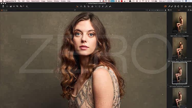The width and height of the screenshot is (192, 108).
Task: Open the Camera menu
Action: pyautogui.click(x=49, y=1)
